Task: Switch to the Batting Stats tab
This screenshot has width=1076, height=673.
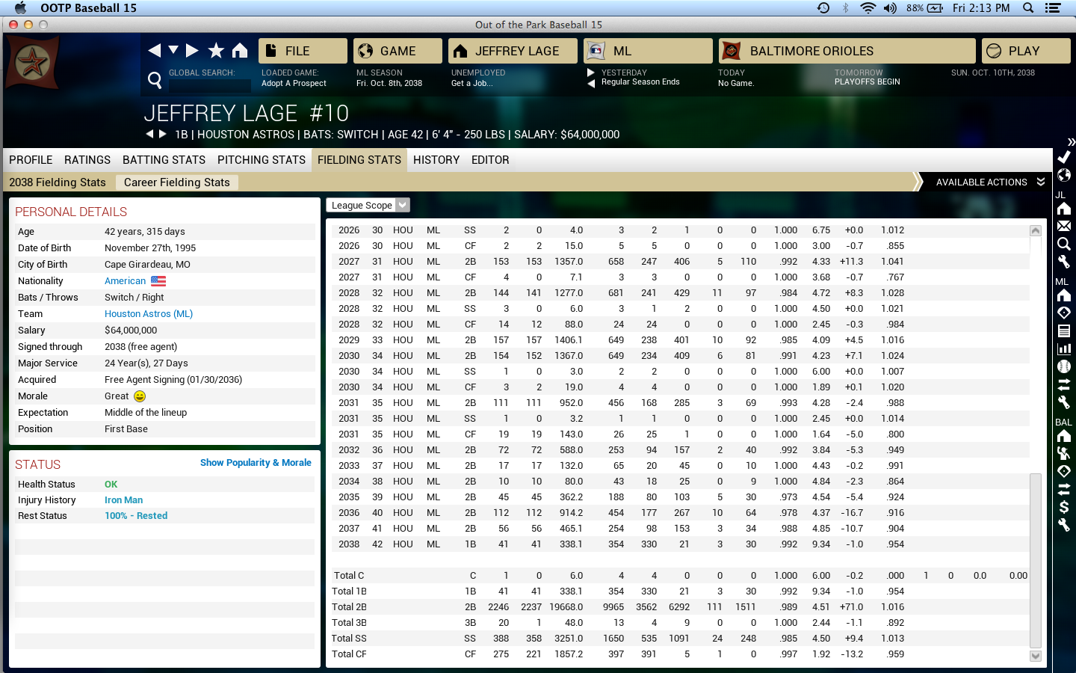Action: click(x=164, y=160)
